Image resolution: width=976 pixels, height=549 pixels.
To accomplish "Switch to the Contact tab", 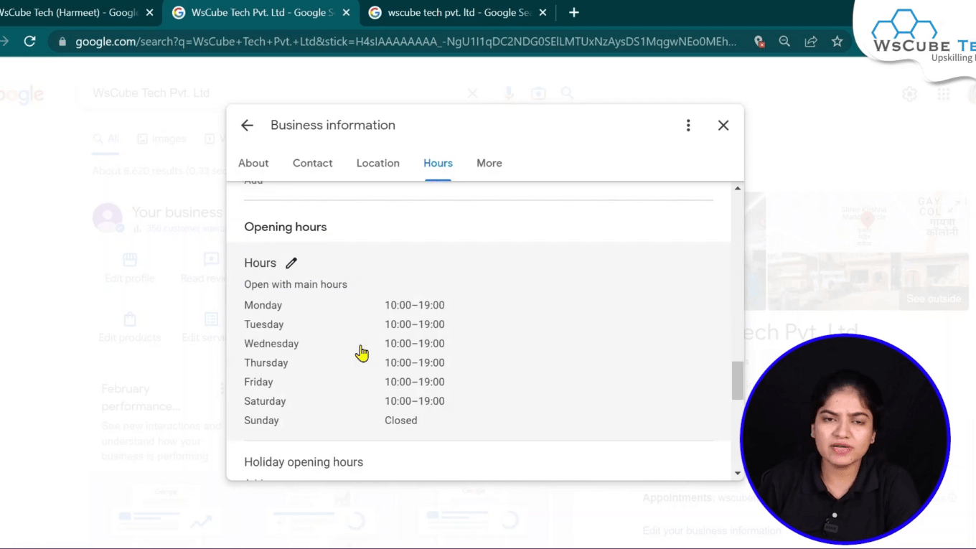I will click(312, 163).
